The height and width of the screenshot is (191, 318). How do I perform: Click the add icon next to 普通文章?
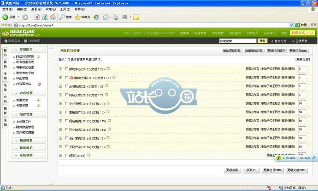[39, 100]
